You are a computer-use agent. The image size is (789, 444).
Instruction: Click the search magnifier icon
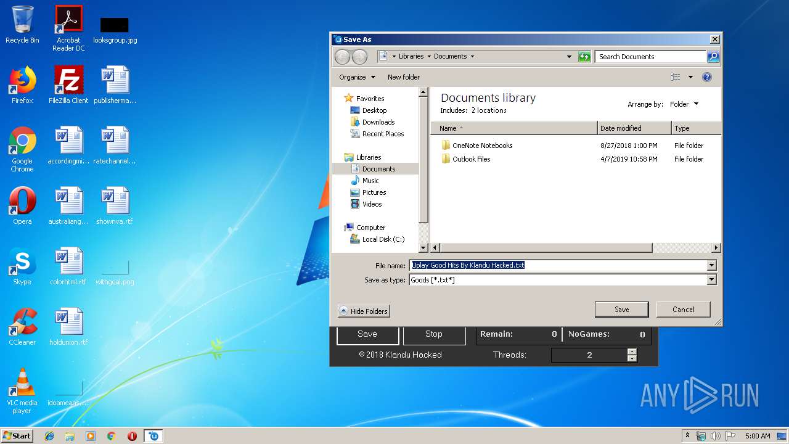click(713, 57)
